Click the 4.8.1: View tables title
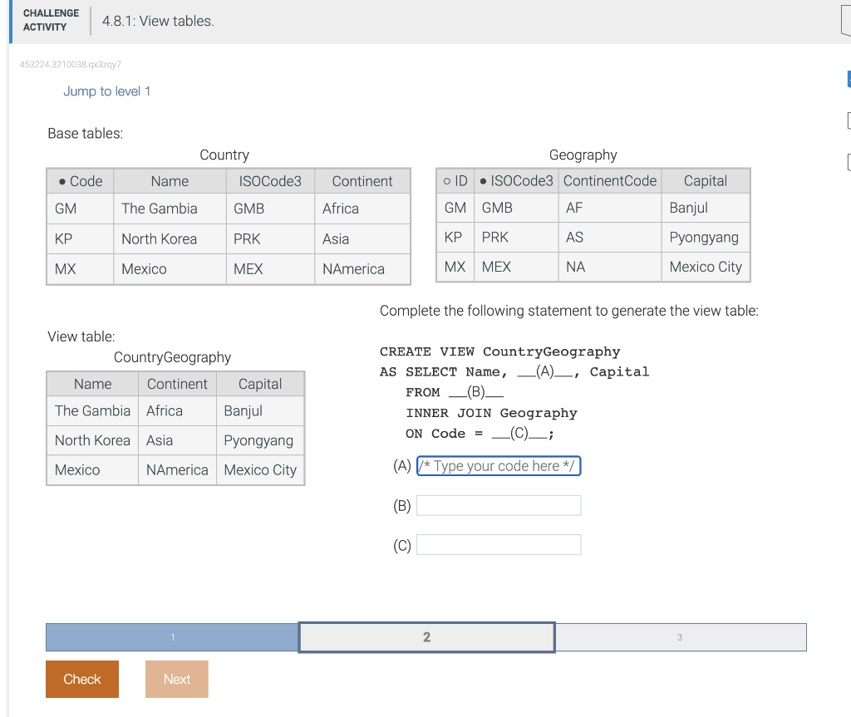The width and height of the screenshot is (851, 717). coord(158,21)
